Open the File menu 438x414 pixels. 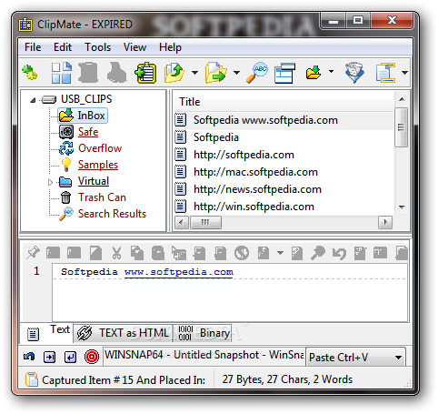[33, 47]
